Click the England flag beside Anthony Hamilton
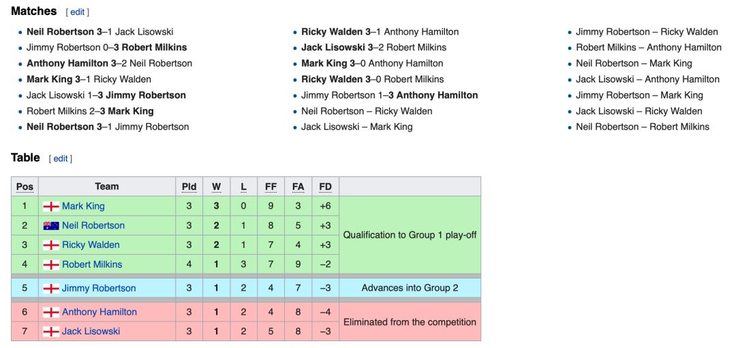This screenshot has width=736, height=348. pyautogui.click(x=51, y=313)
